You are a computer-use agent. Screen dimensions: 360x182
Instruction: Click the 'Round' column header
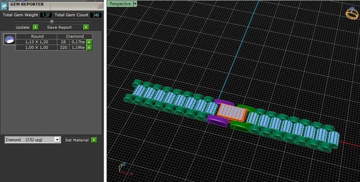pos(36,36)
